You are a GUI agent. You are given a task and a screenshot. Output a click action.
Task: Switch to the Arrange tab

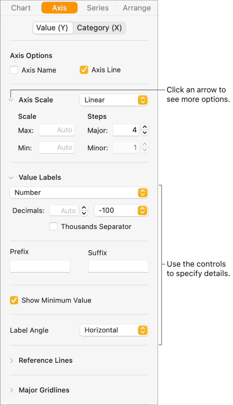[x=137, y=8]
